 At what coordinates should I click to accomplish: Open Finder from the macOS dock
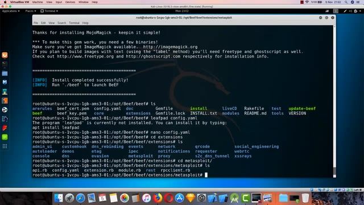pos(58,198)
